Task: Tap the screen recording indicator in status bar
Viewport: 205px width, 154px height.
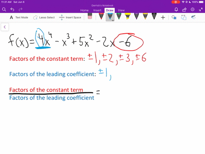Action: coord(176,2)
